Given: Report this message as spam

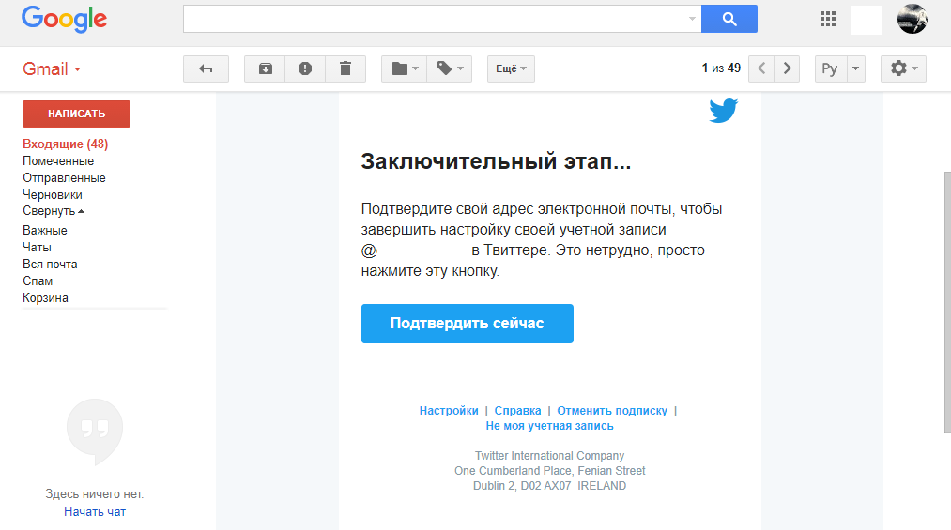Looking at the screenshot, I should 305,68.
